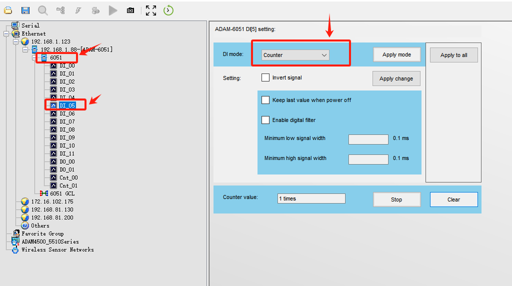Click the Minimum low signal width field
Image resolution: width=512 pixels, height=286 pixels.
(x=368, y=139)
